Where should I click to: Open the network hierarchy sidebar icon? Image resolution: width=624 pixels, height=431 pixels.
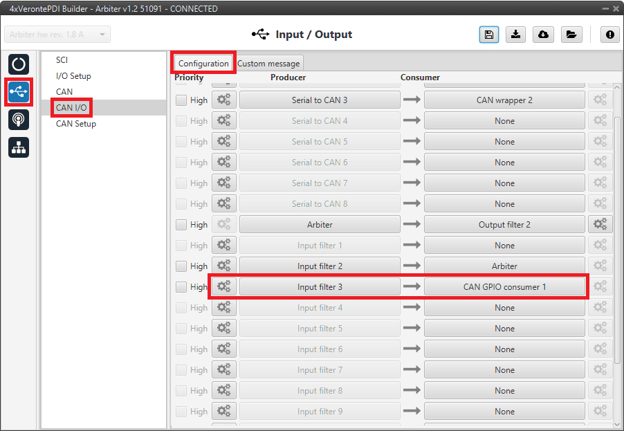(18, 147)
